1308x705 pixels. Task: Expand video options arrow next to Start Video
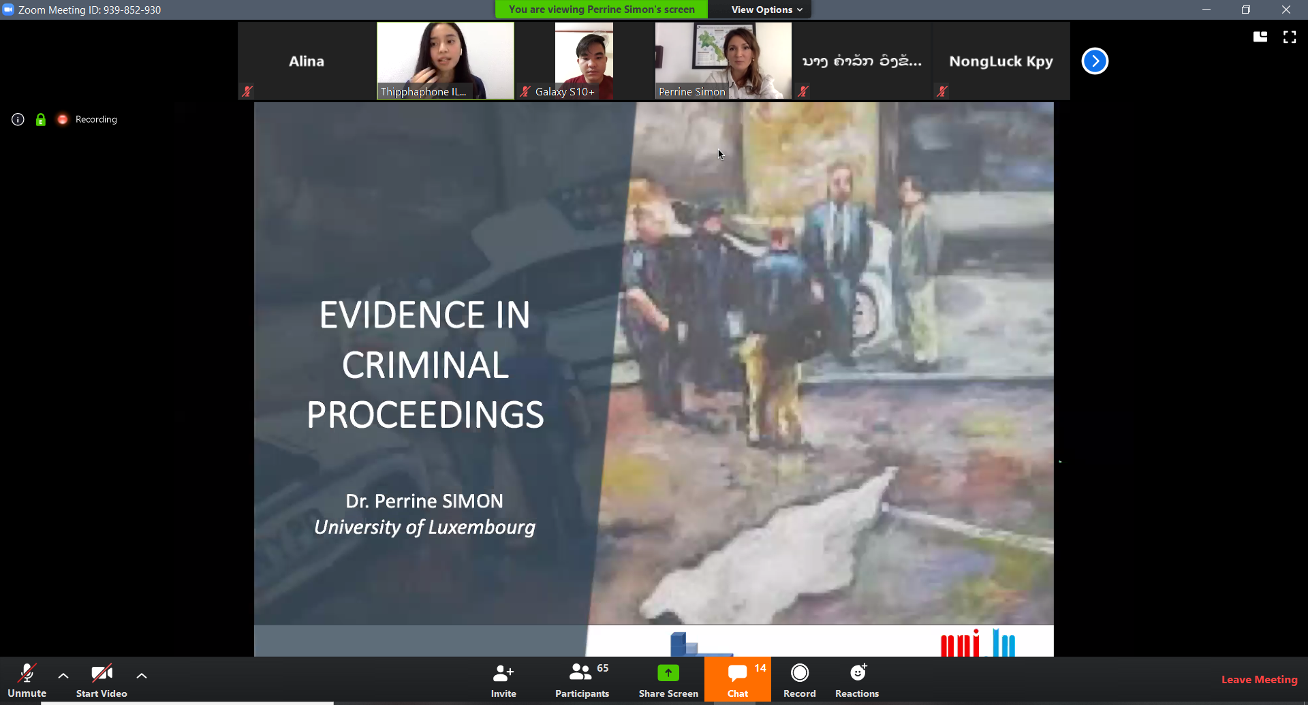pyautogui.click(x=142, y=676)
